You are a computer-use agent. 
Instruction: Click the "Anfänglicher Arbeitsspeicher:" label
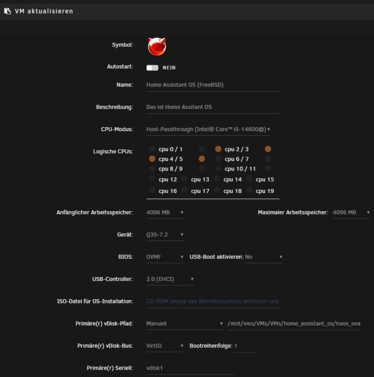[95, 213]
